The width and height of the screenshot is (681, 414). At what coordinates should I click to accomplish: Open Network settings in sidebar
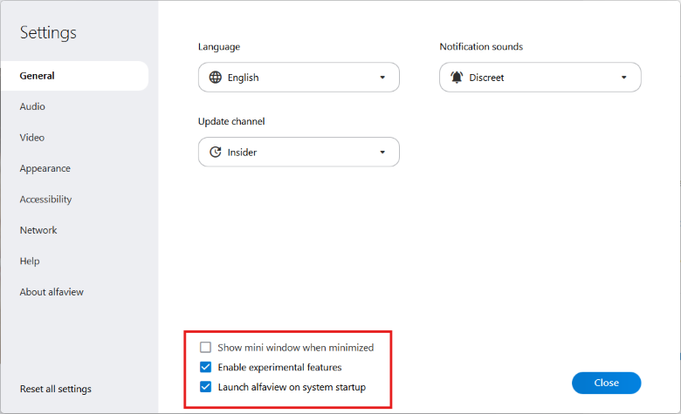click(38, 230)
